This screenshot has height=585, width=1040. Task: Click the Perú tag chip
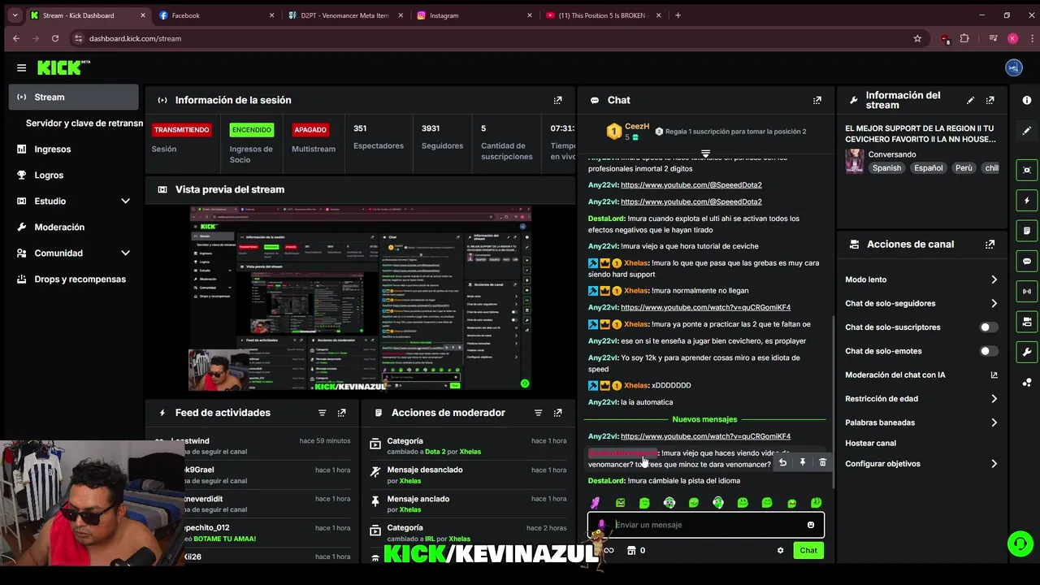964,168
